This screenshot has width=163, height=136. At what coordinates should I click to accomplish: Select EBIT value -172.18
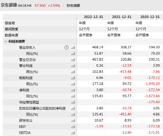[x=153, y=126]
